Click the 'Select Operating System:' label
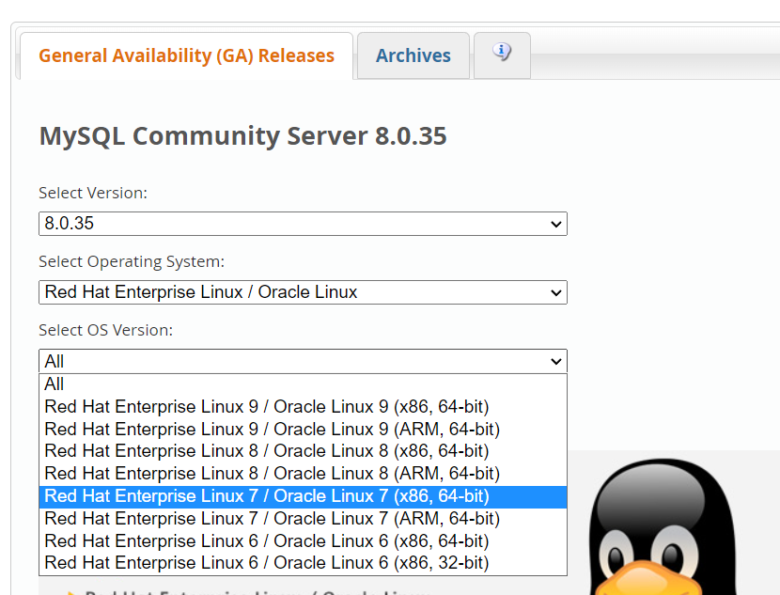 tap(132, 261)
